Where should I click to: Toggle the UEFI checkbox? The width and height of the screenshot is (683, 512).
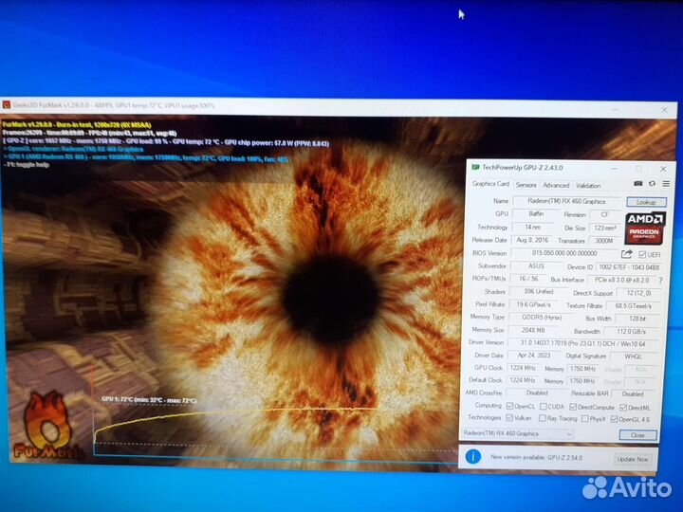[642, 254]
